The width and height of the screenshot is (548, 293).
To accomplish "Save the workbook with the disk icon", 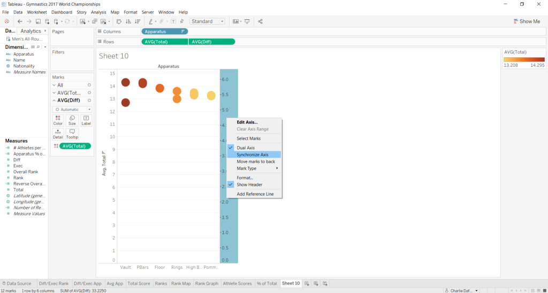I will (38, 21).
